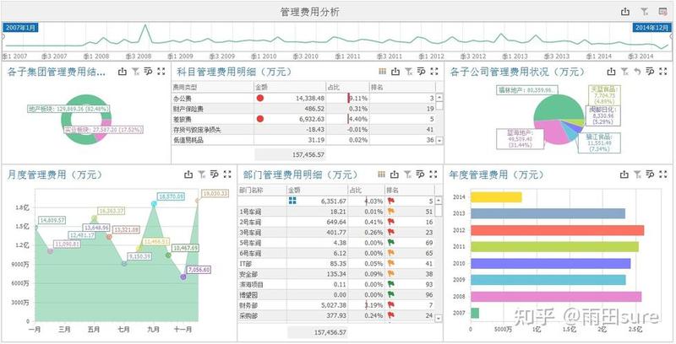Export the 科目管理费用明细 table
Viewport: 676px width, 344px height.
[x=395, y=72]
